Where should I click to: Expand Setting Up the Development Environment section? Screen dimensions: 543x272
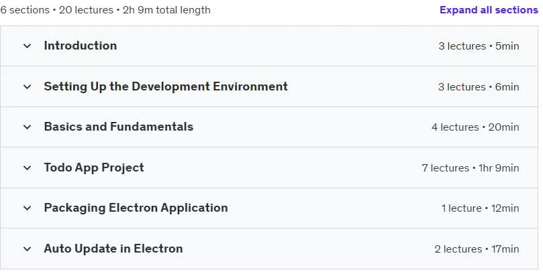pos(166,86)
